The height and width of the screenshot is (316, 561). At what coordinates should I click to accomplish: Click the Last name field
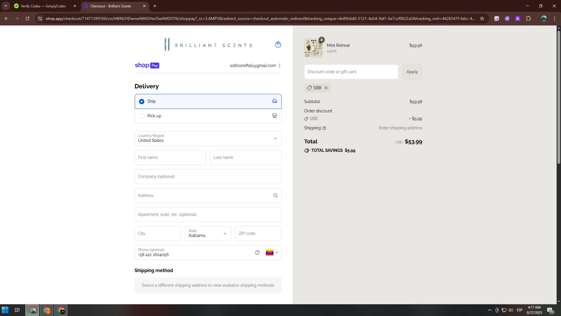click(246, 158)
